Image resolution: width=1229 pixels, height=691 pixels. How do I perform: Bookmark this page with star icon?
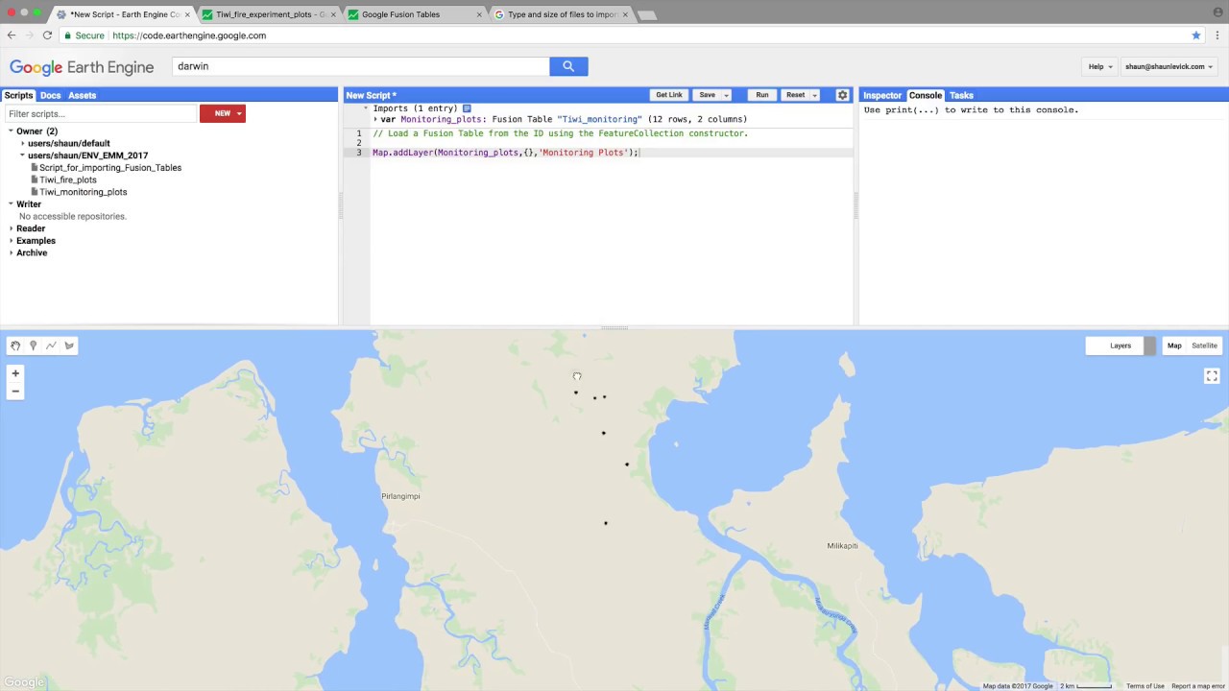click(x=1196, y=36)
